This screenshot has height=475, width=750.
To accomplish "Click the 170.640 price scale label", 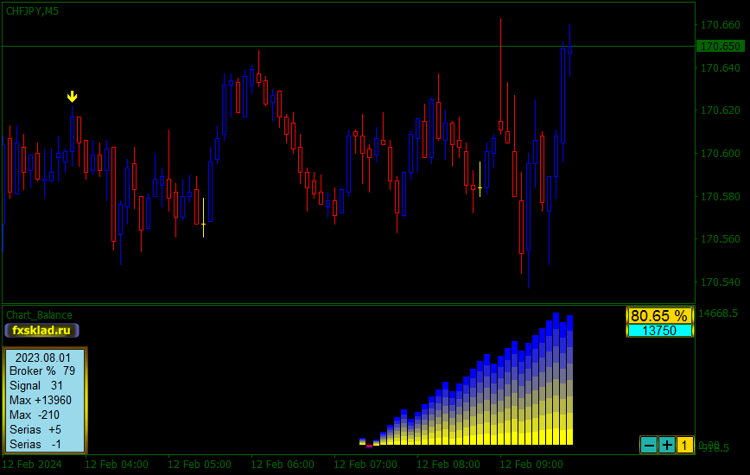I will click(x=721, y=68).
